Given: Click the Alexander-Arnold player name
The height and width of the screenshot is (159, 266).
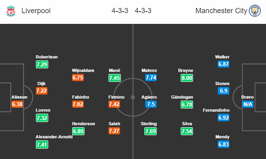Looking at the screenshot, I should [x=54, y=137].
